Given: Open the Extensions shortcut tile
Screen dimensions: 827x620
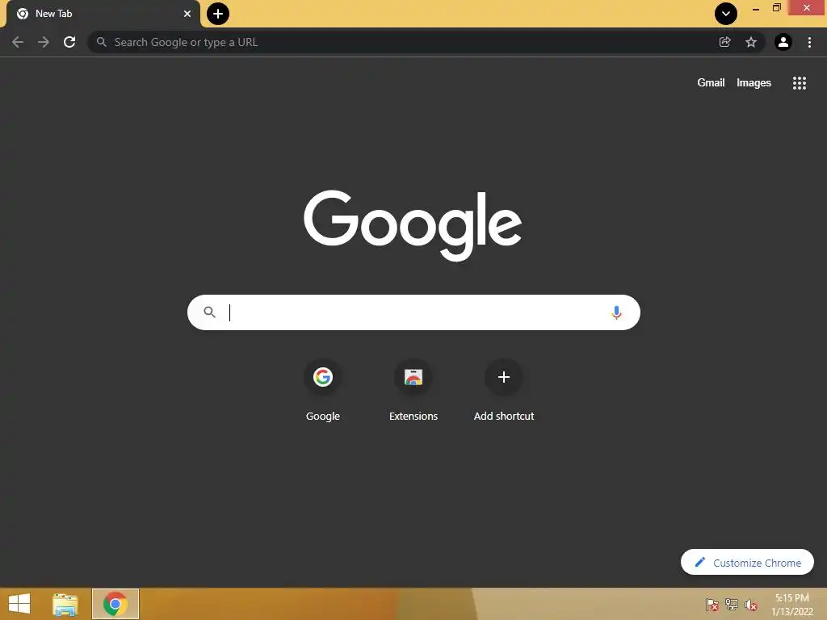Looking at the screenshot, I should pyautogui.click(x=413, y=392).
